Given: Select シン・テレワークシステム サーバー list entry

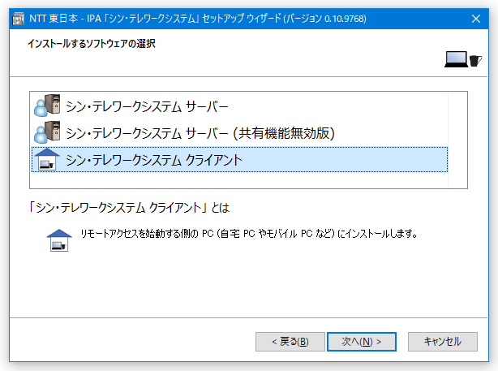Looking at the screenshot, I should click(x=239, y=106).
